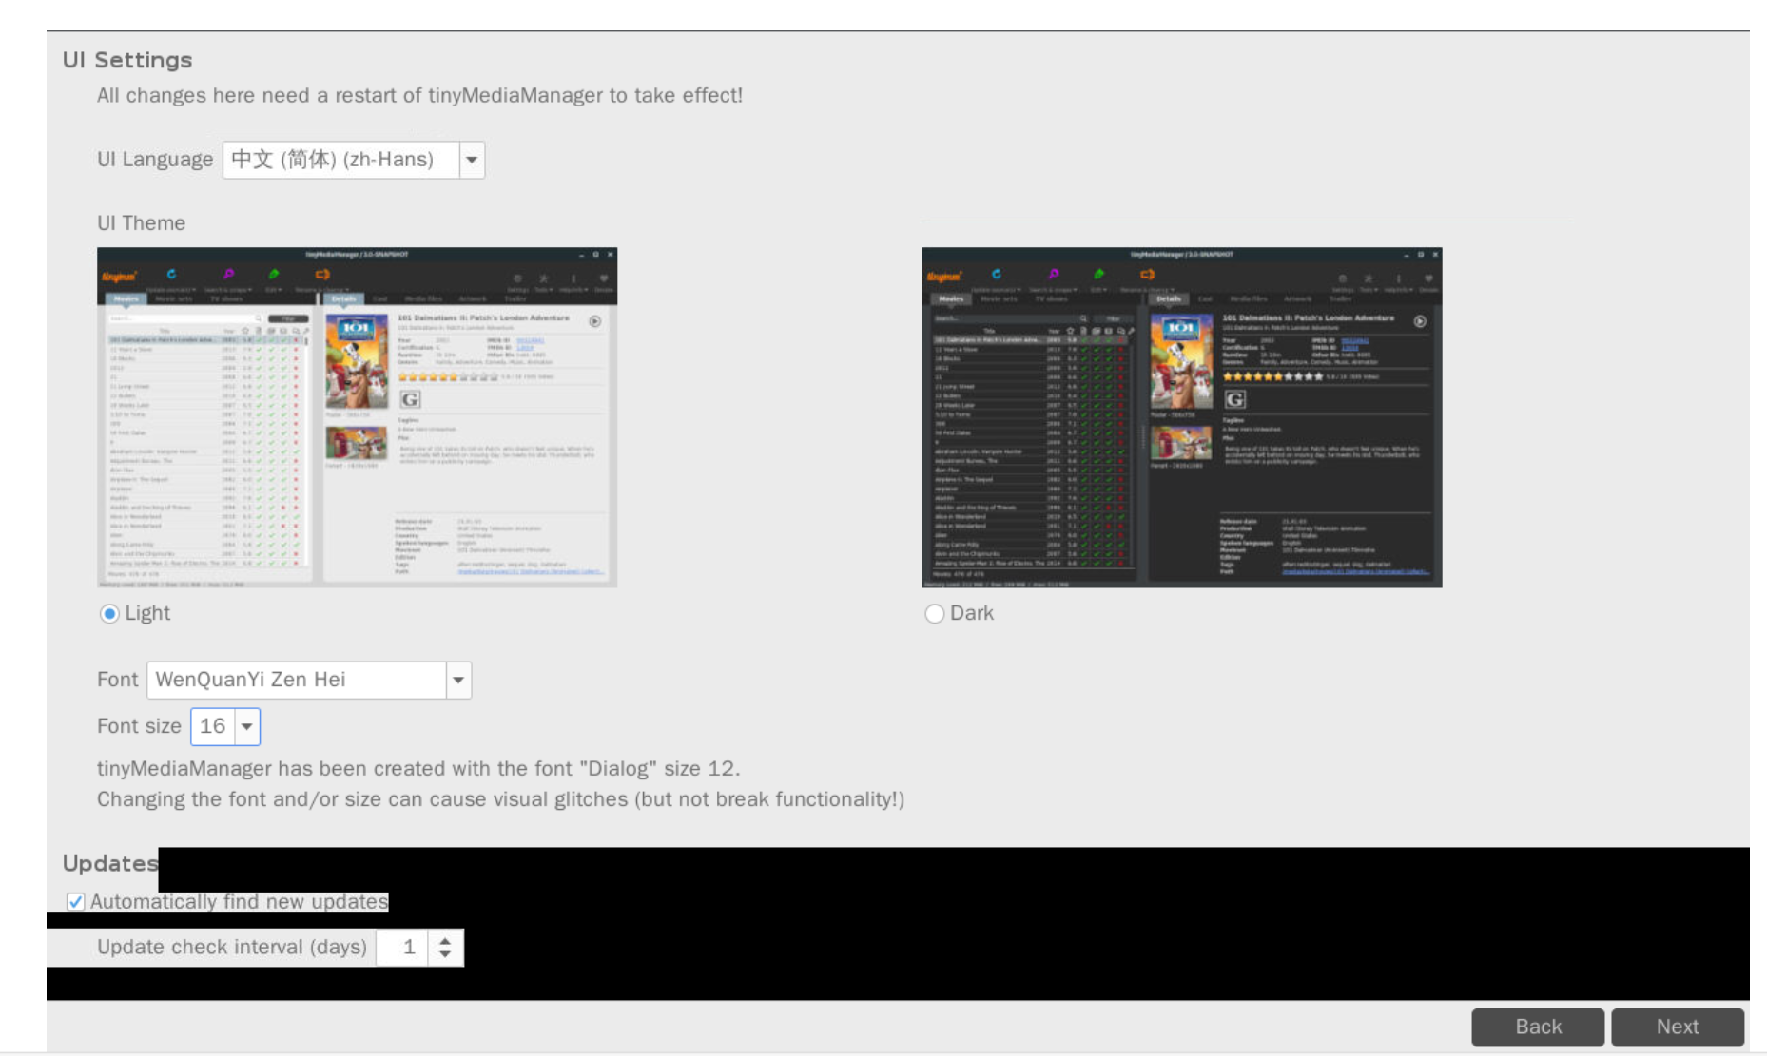1767x1056 pixels.
Task: Click the Font field showing WenQuanYi Zen Hei
Action: (x=296, y=681)
